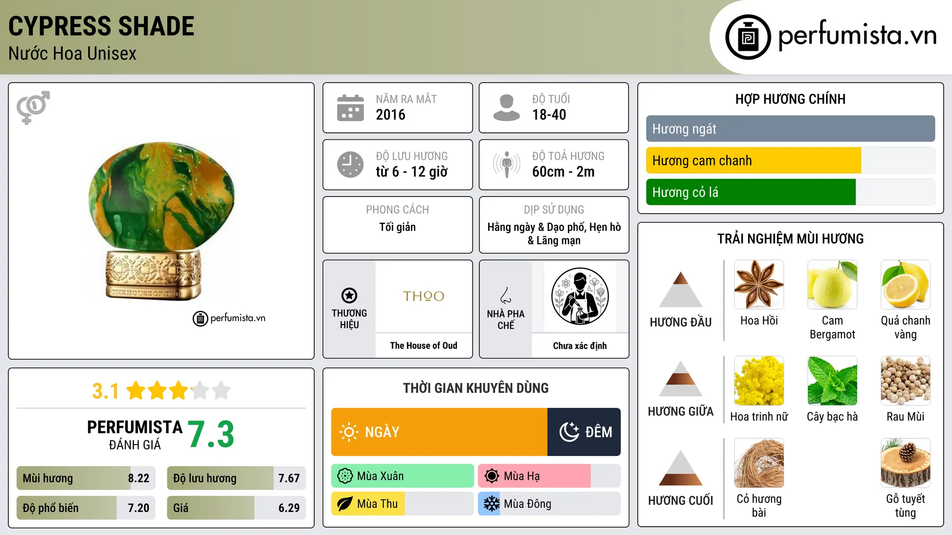The image size is (952, 535).
Task: Click the sun icon in the Ngày bar
Action: pyautogui.click(x=349, y=432)
